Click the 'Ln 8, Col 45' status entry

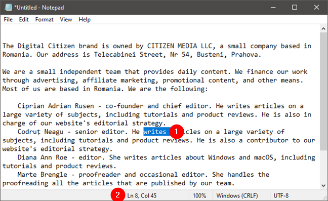(142, 196)
